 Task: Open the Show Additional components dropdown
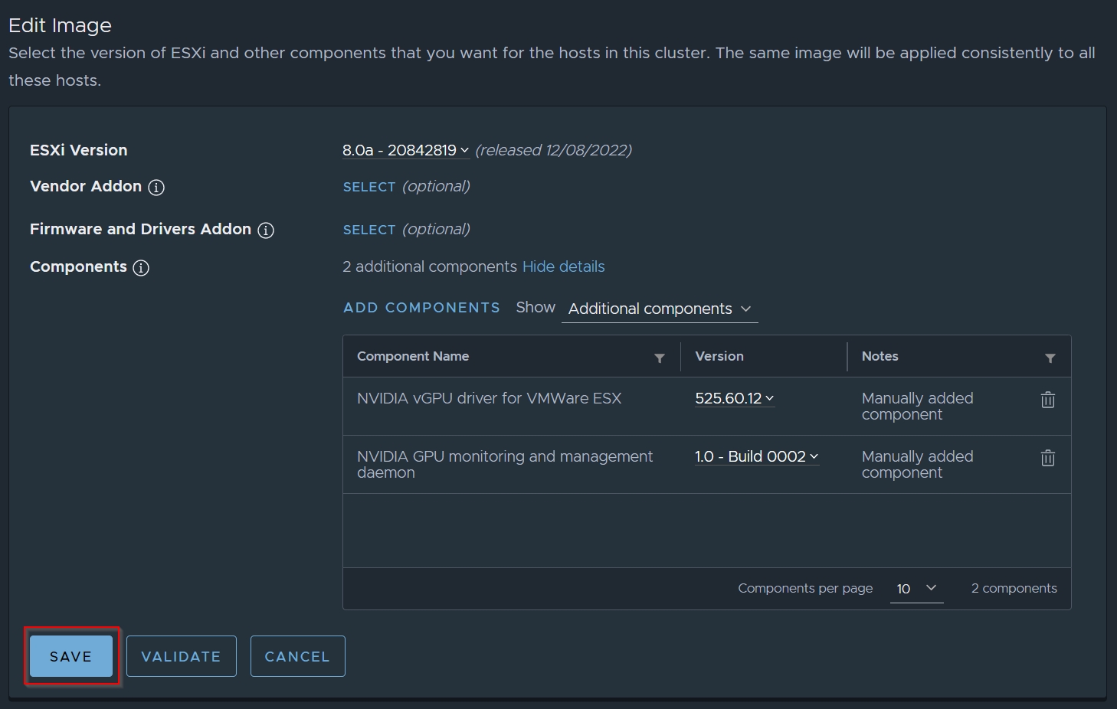658,309
